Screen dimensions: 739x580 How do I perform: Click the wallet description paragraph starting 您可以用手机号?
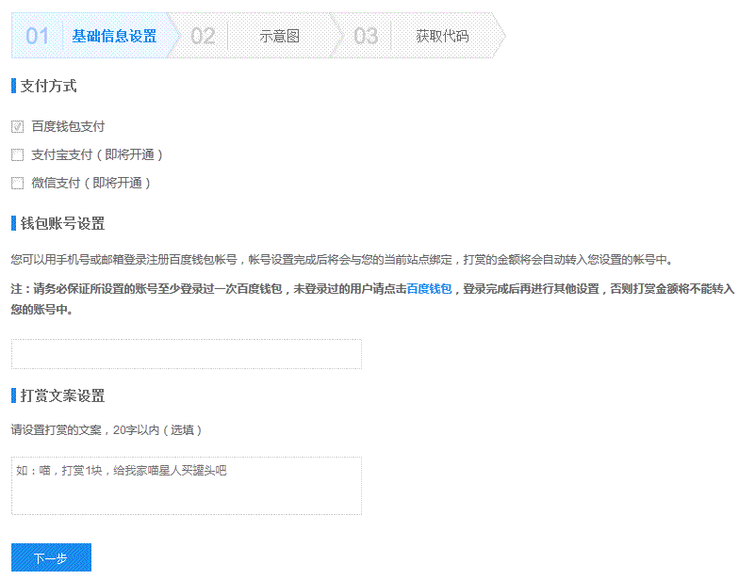(341, 260)
